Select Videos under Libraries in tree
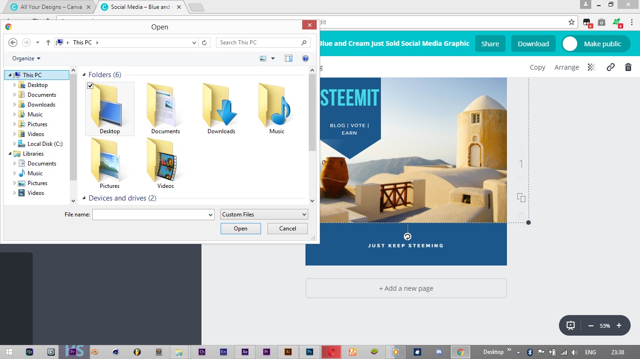This screenshot has height=359, width=640. point(36,193)
